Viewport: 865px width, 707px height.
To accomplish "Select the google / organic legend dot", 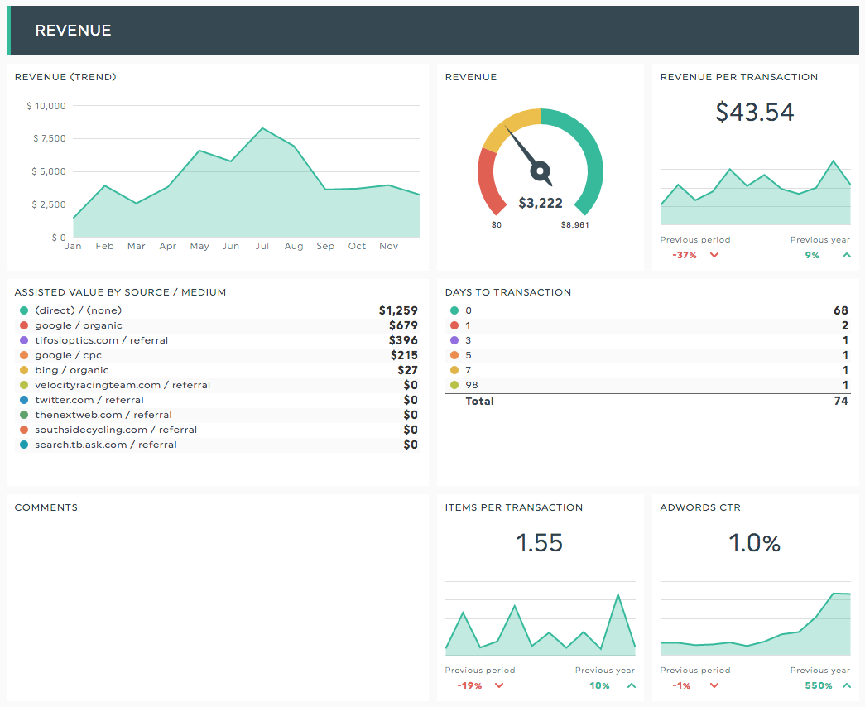I will click(24, 325).
